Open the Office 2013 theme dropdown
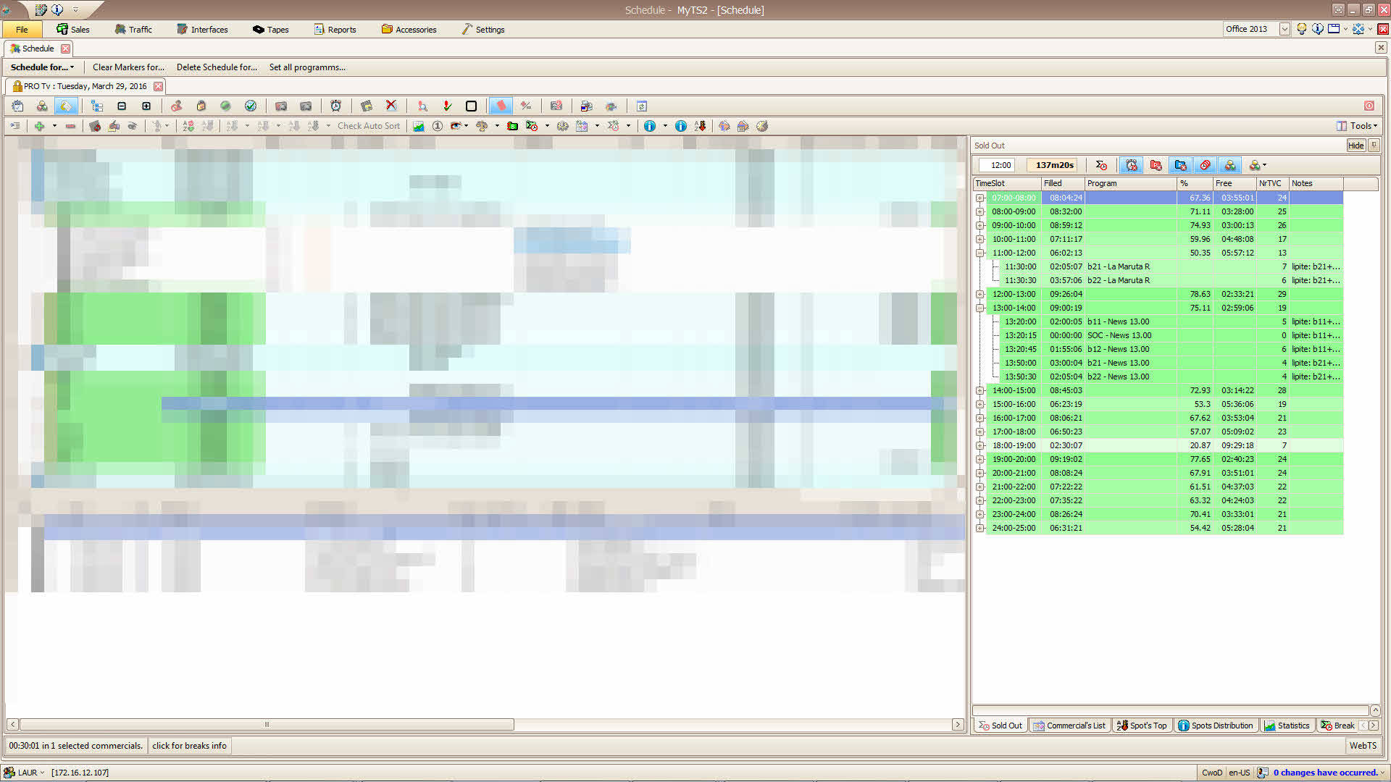Image resolution: width=1391 pixels, height=782 pixels. point(1284,29)
